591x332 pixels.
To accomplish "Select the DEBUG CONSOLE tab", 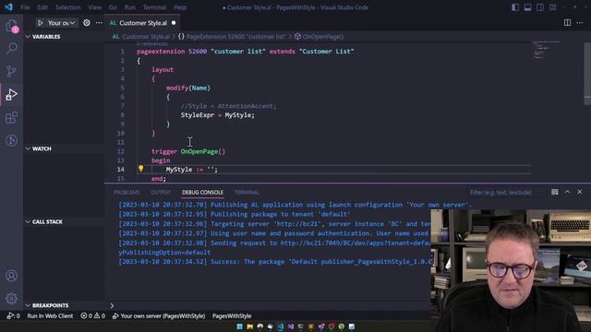I will [x=202, y=193].
